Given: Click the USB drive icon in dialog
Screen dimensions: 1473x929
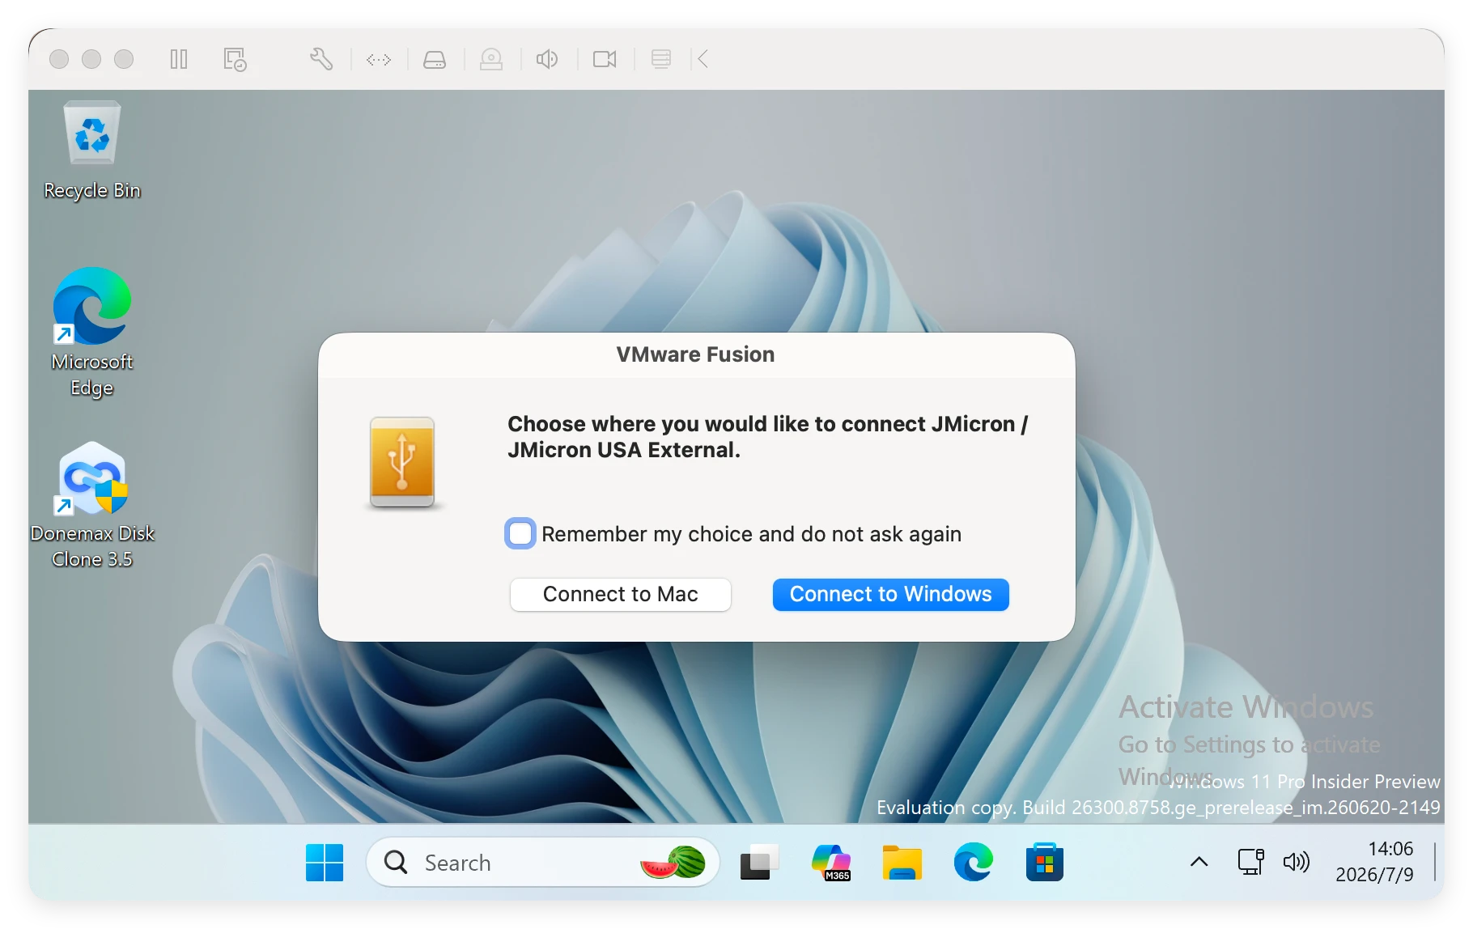Looking at the screenshot, I should (x=402, y=463).
